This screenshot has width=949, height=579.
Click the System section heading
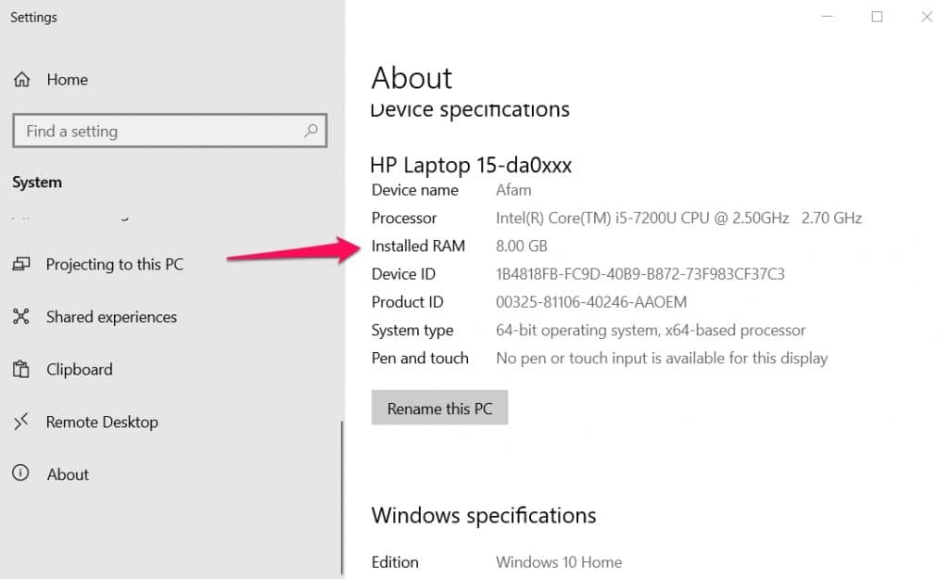pyautogui.click(x=37, y=183)
